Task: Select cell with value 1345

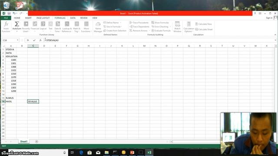Action: [x=11, y=60]
